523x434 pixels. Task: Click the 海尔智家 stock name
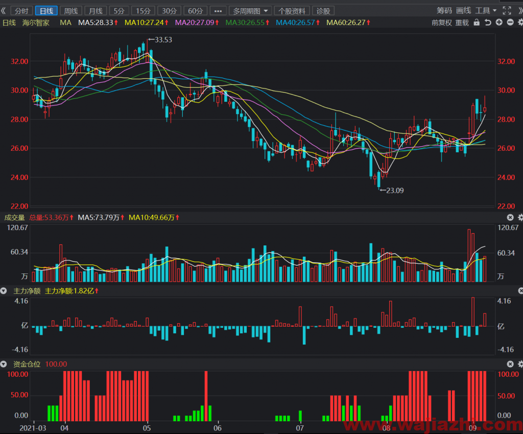click(x=36, y=22)
